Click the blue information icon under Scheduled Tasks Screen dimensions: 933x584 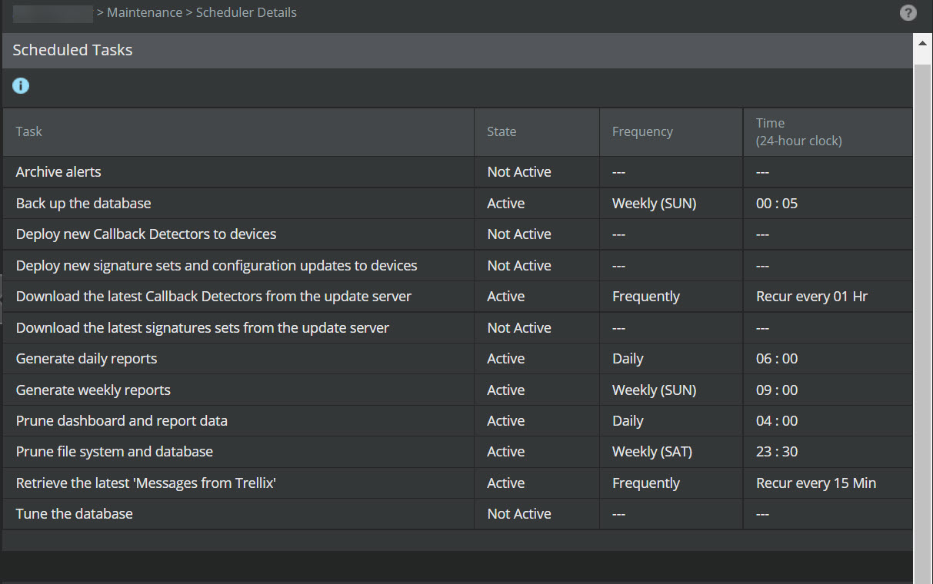pos(21,85)
